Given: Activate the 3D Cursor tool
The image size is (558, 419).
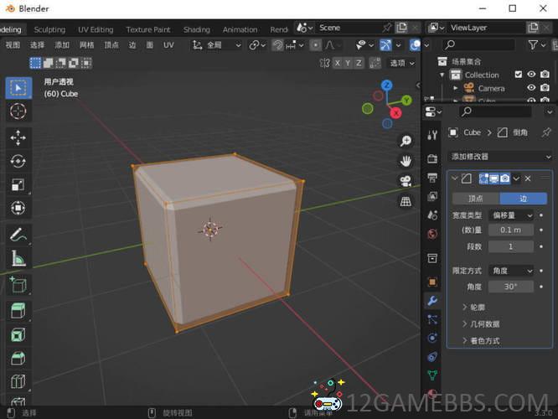Looking at the screenshot, I should point(18,111).
